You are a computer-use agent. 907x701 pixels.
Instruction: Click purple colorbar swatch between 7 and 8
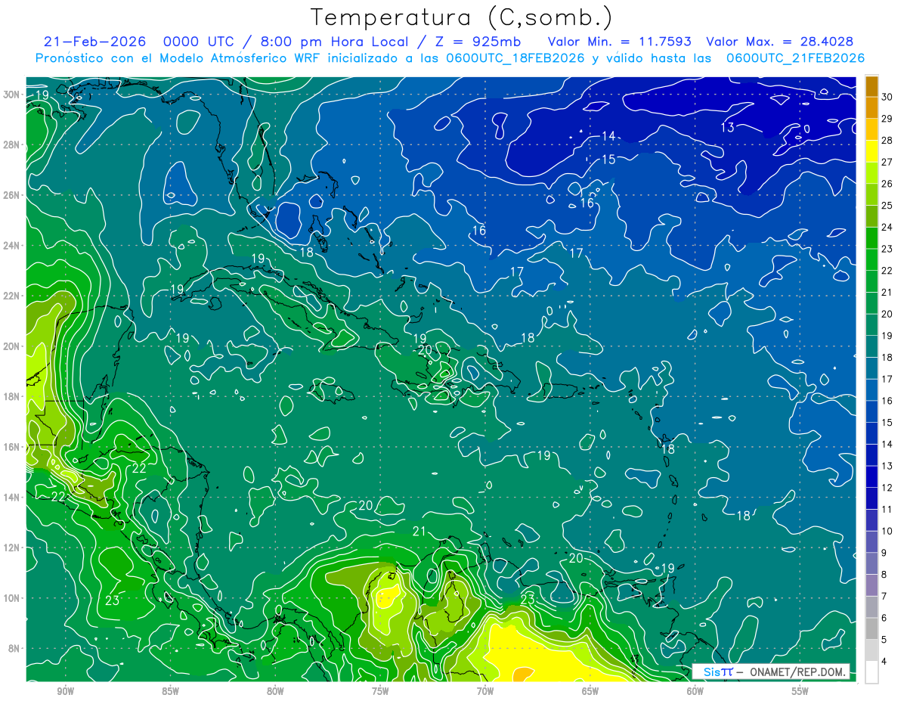[x=871, y=585]
